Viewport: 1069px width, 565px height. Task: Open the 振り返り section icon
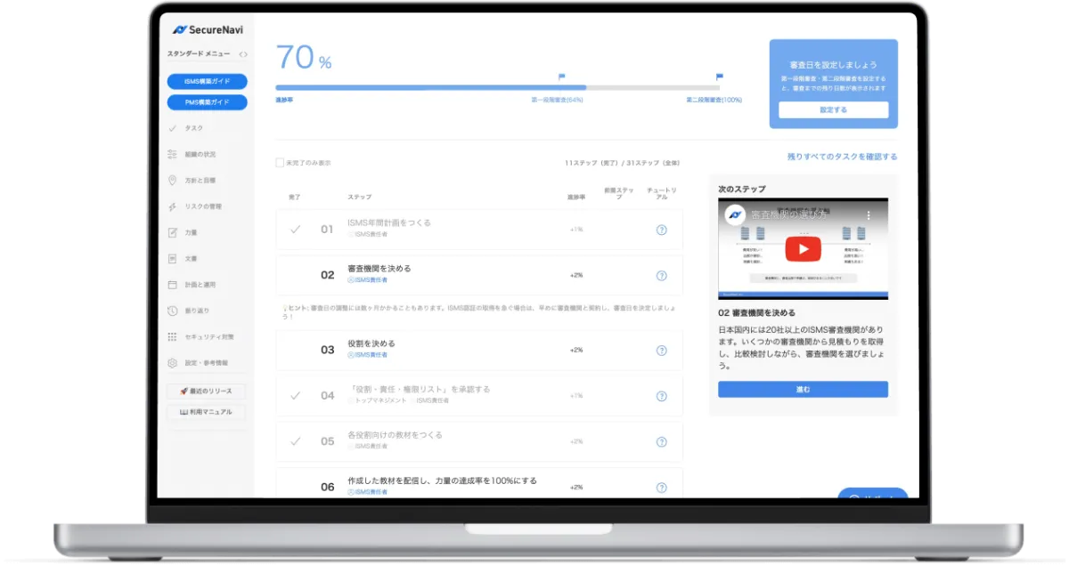[192, 310]
